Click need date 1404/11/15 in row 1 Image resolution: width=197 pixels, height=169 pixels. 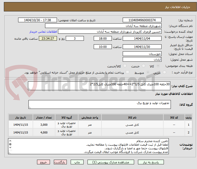click(x=21, y=125)
